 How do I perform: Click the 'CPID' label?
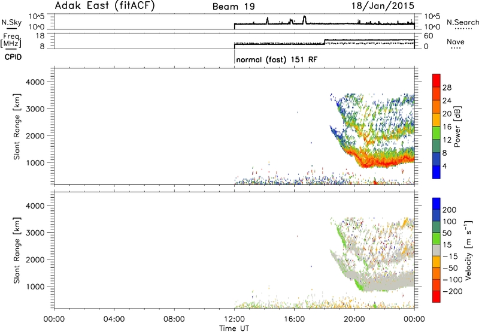coord(13,57)
